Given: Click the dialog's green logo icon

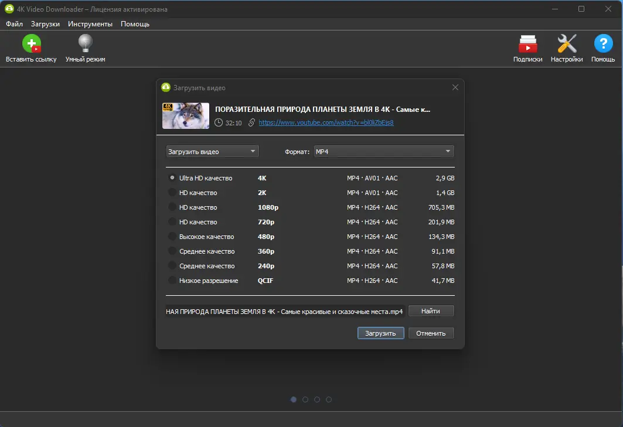Looking at the screenshot, I should [166, 87].
